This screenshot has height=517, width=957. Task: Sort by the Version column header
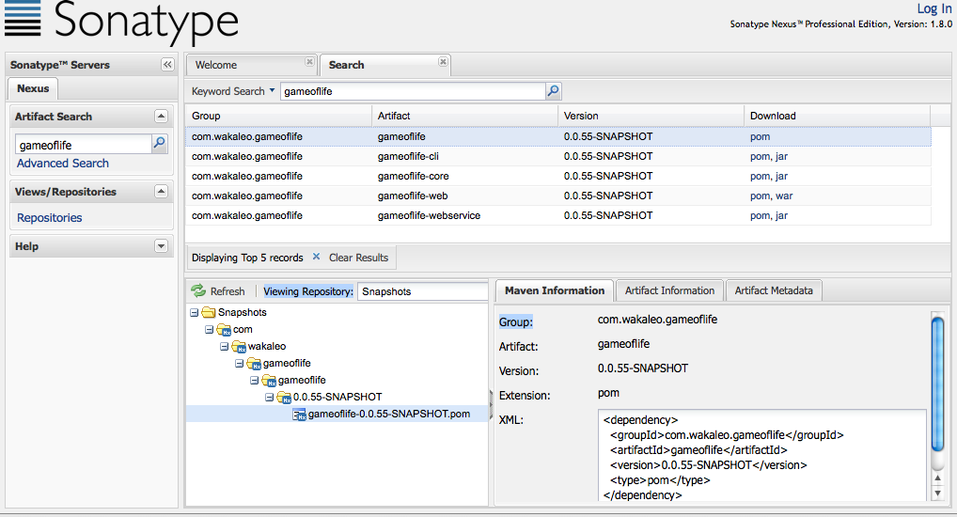pos(651,116)
